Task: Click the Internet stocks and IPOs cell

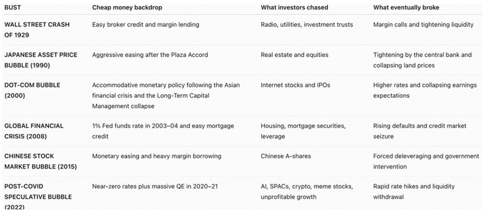Action: click(x=295, y=85)
